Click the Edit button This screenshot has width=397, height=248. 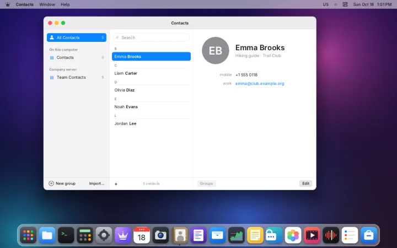(x=305, y=184)
